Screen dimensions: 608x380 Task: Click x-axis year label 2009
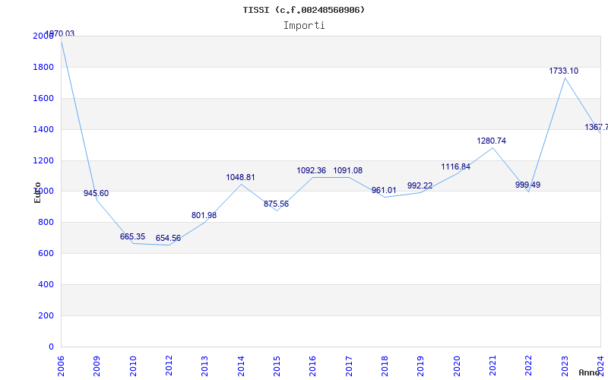click(x=97, y=366)
